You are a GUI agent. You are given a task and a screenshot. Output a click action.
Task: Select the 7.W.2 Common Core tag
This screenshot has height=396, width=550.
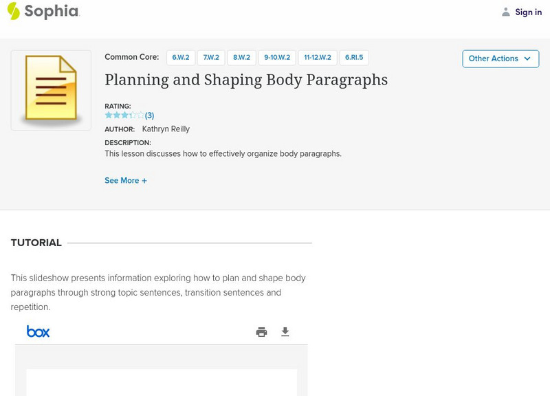tap(211, 58)
